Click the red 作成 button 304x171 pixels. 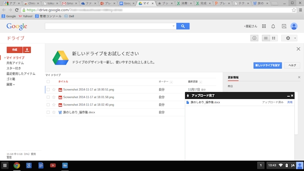(15, 50)
